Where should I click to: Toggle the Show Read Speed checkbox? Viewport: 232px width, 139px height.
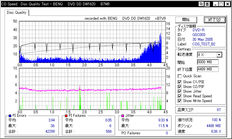point(180,96)
